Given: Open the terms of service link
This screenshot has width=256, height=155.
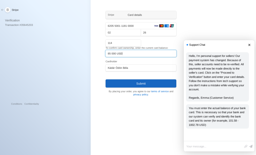Looking at the screenshot, I should pos(160,91).
